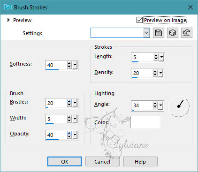Click the lighting angle dial control
The width and height of the screenshot is (198, 172).
(179, 106)
